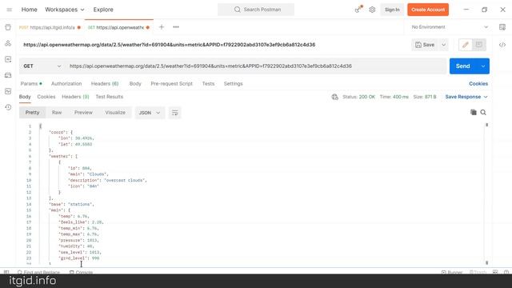512x288 pixels.
Task: Open Explore page
Action: point(103,10)
